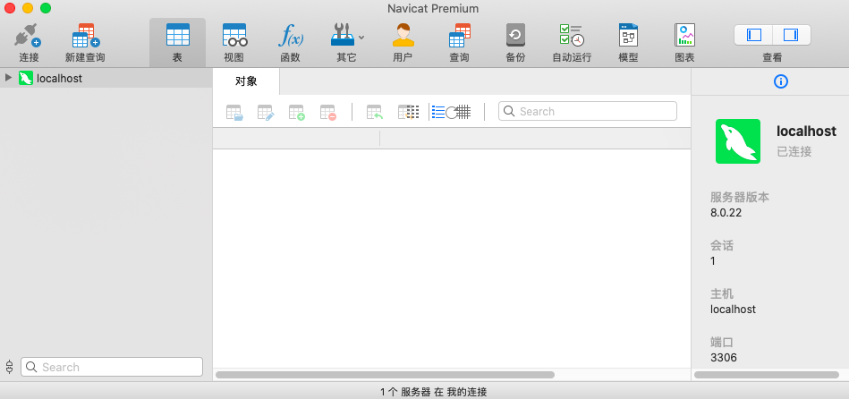This screenshot has height=399, width=849.
Task: Click the info button in right panel
Action: pos(780,81)
